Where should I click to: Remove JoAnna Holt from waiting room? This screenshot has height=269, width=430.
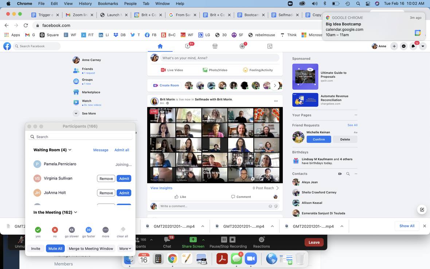click(106, 193)
